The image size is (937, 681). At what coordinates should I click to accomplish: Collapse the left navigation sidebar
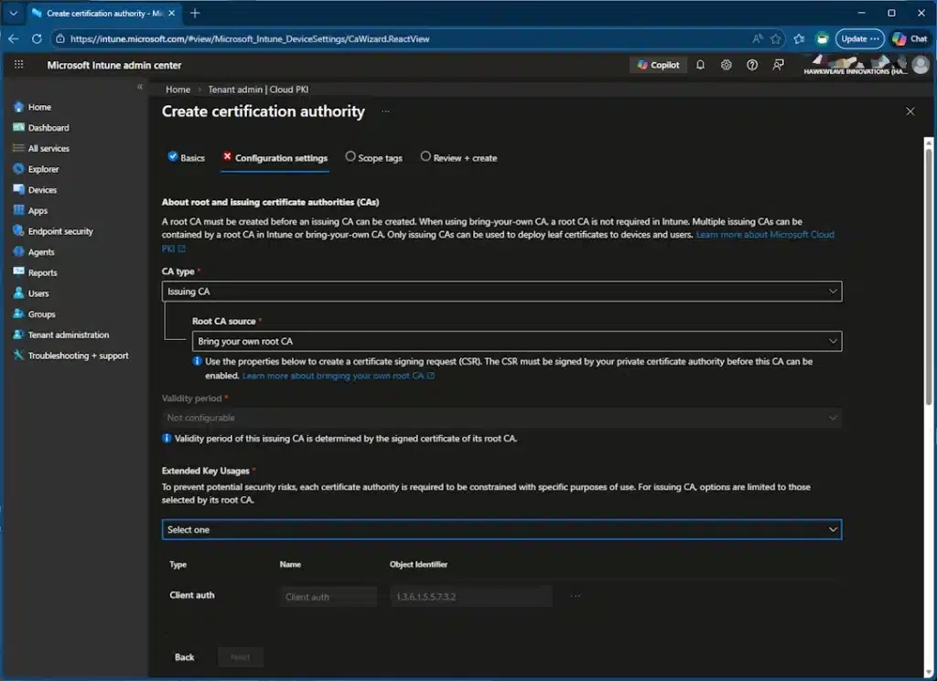click(x=140, y=87)
